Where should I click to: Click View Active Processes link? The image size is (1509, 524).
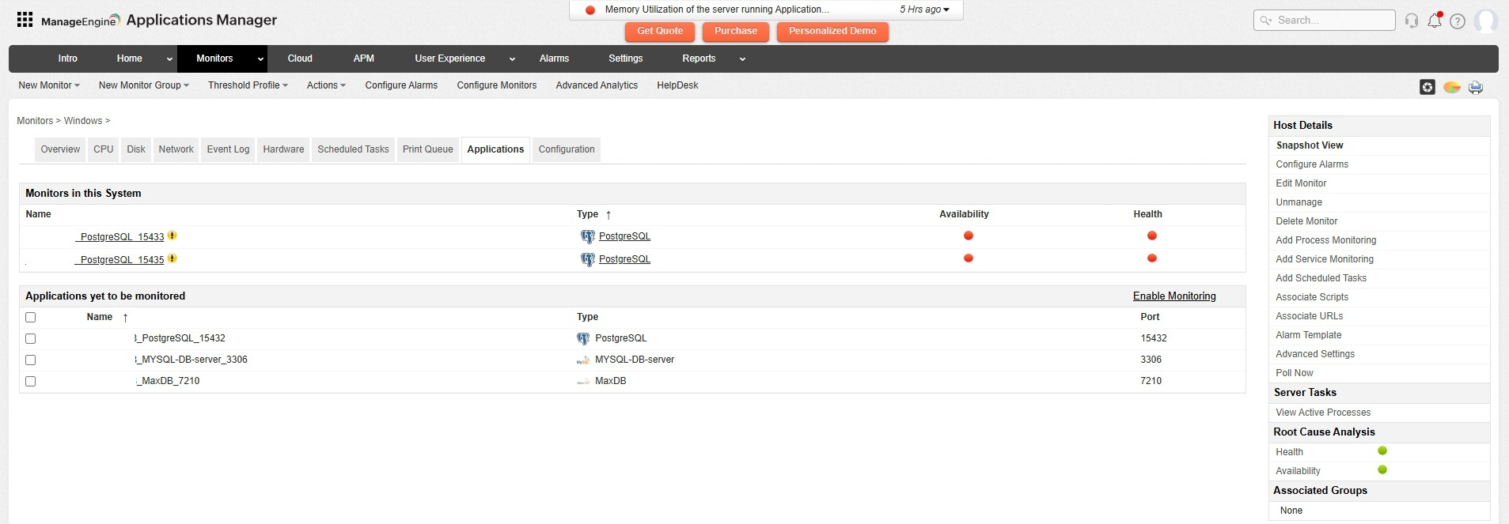(1323, 413)
